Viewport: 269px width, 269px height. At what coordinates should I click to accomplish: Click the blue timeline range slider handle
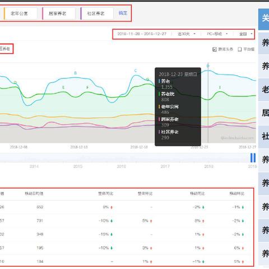[x=253, y=158]
